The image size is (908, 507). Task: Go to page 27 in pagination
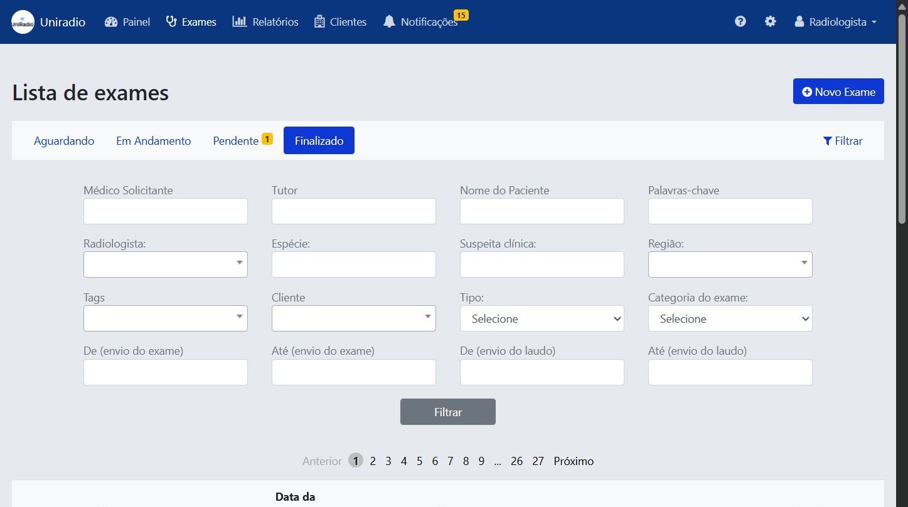[538, 461]
